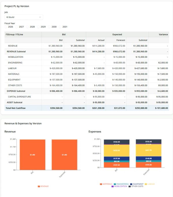
Task: Click the REVENUE legend swatch under chart
Action: [39, 186]
